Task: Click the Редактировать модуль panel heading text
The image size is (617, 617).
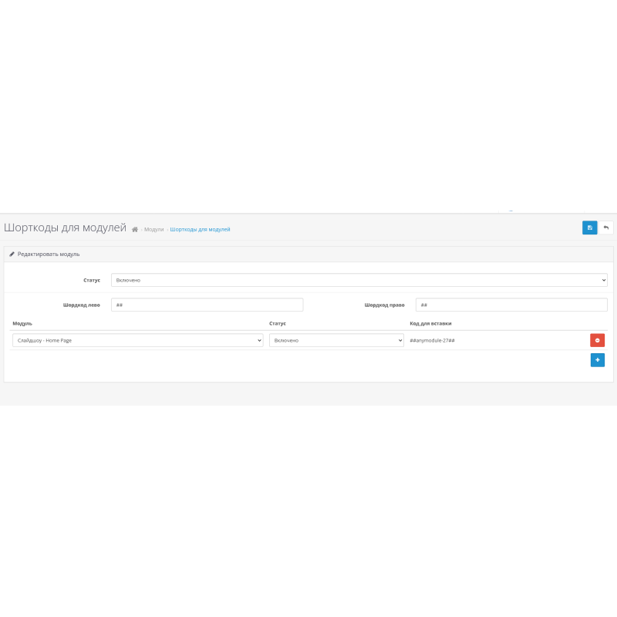Action: pyautogui.click(x=49, y=254)
